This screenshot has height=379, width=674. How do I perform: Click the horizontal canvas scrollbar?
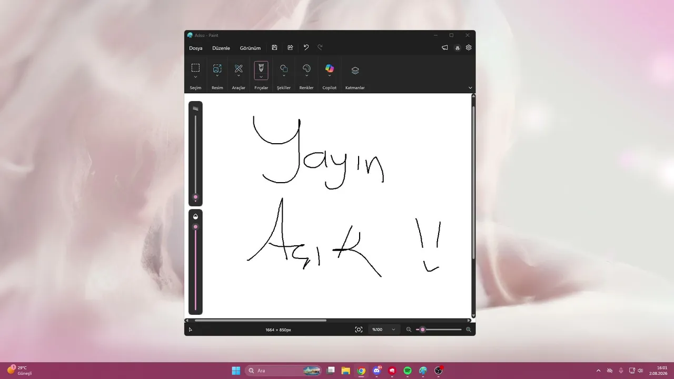pos(261,320)
